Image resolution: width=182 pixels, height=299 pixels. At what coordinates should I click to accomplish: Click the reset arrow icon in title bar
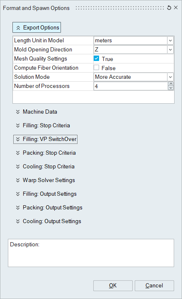point(169,8)
